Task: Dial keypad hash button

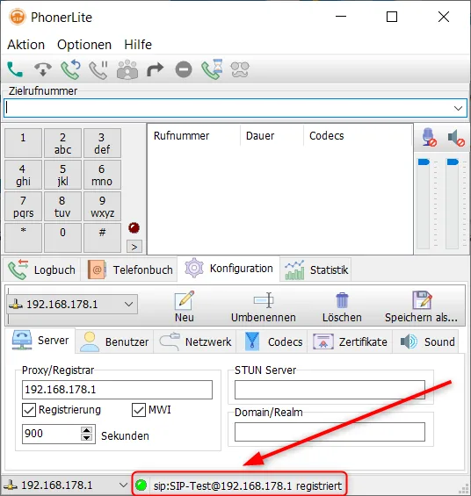Action: tap(102, 238)
